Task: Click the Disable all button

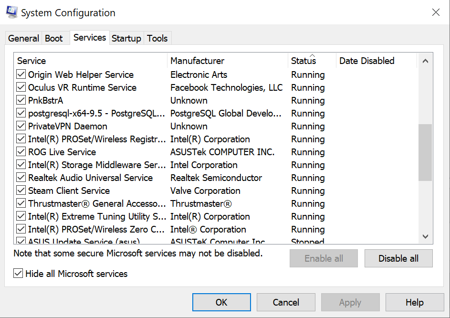Action: [398, 258]
